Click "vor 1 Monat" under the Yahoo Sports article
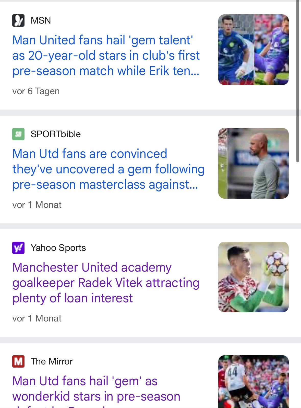The image size is (301, 408). click(37, 318)
